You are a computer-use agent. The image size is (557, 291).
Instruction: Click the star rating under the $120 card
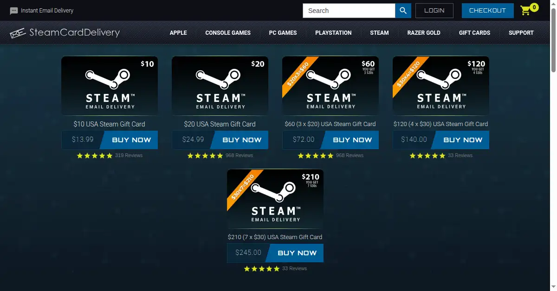[427, 156]
